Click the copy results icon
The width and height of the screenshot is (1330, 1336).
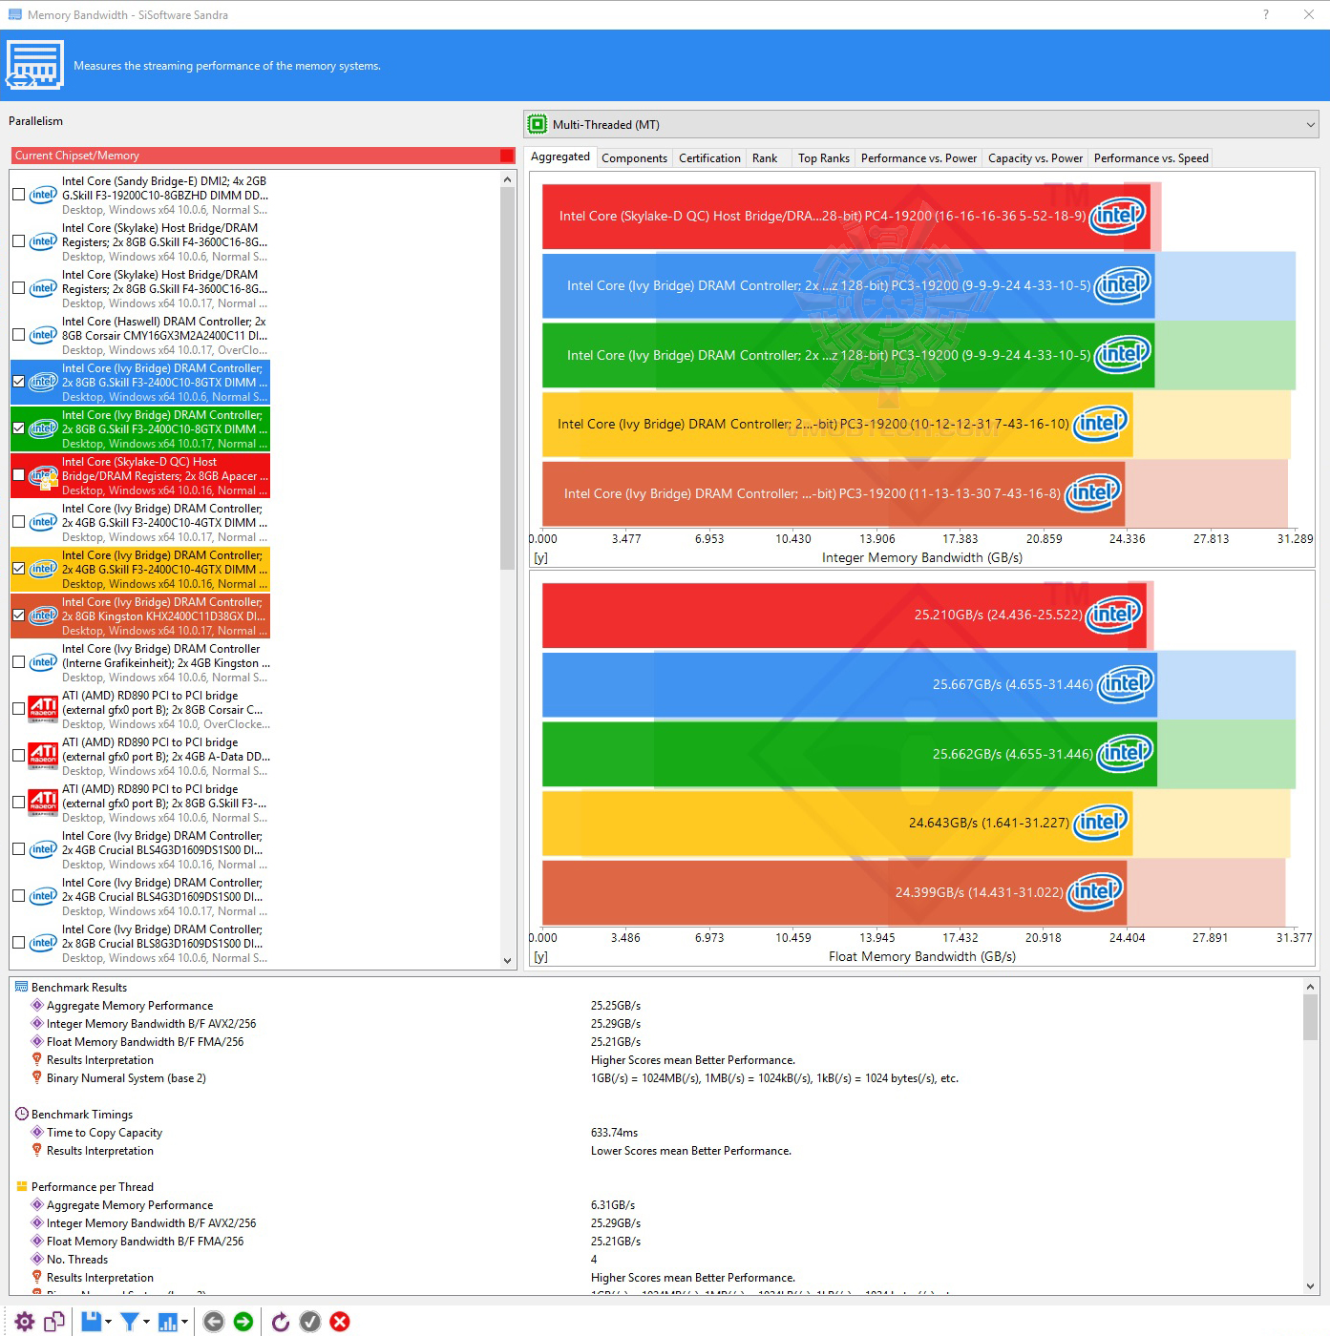pos(54,1322)
